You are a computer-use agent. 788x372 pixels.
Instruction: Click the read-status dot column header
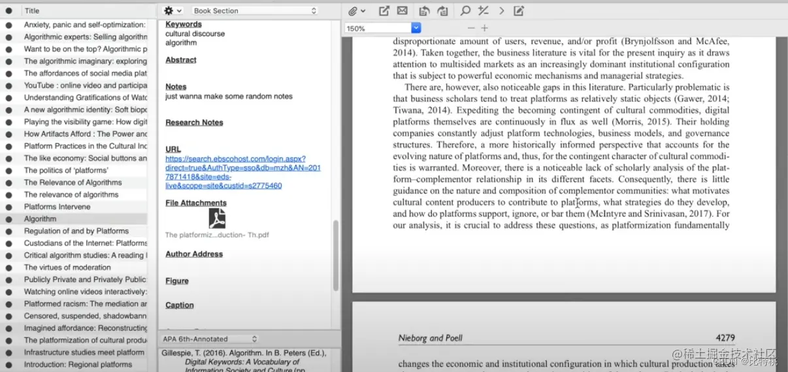point(9,10)
